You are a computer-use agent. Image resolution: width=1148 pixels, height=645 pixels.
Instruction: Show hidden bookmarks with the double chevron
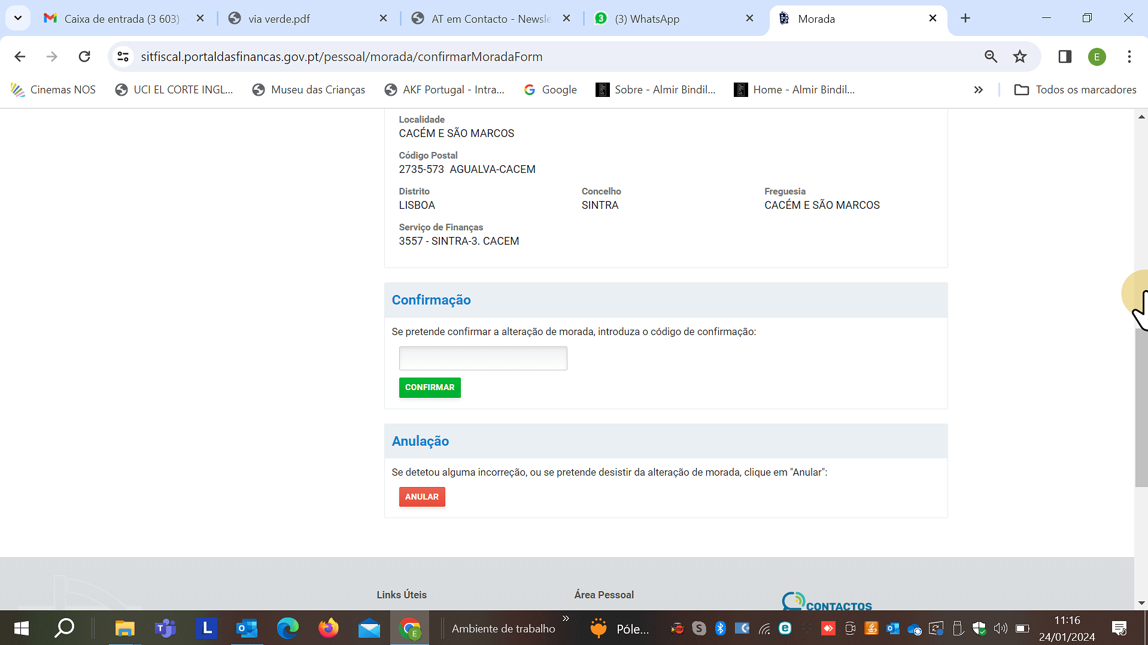978,90
